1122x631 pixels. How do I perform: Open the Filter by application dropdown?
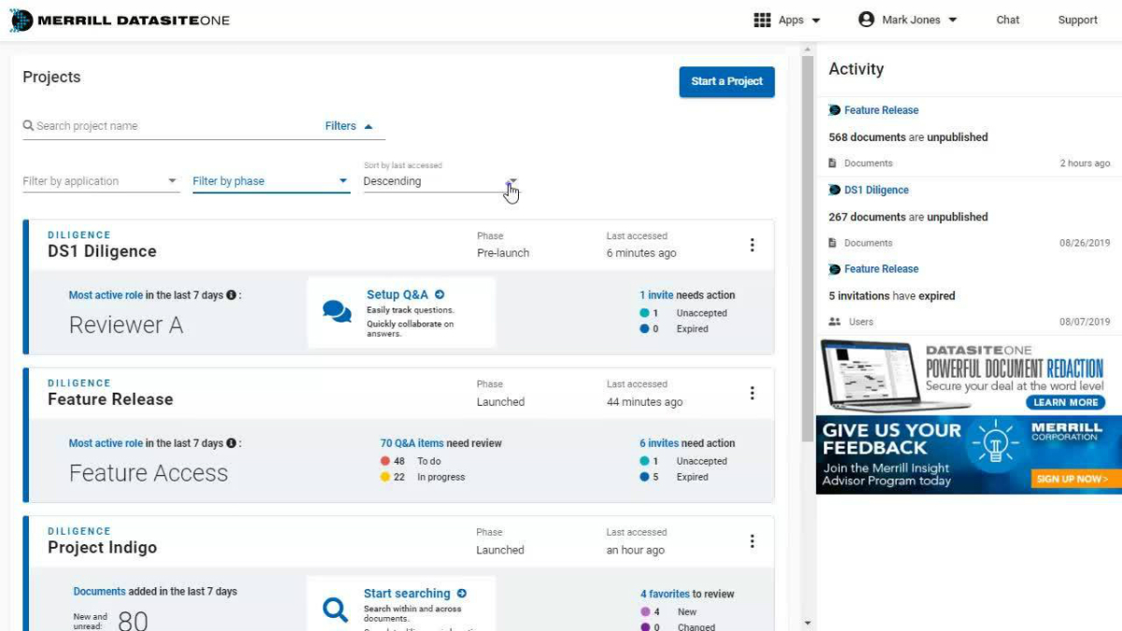click(x=101, y=181)
